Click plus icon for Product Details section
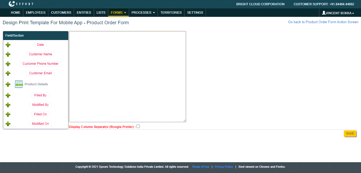Image resolution: width=361 pixels, height=173 pixels. 8,84
